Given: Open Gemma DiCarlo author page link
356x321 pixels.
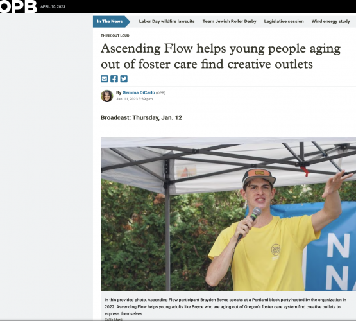Looking at the screenshot, I should click(x=139, y=92).
